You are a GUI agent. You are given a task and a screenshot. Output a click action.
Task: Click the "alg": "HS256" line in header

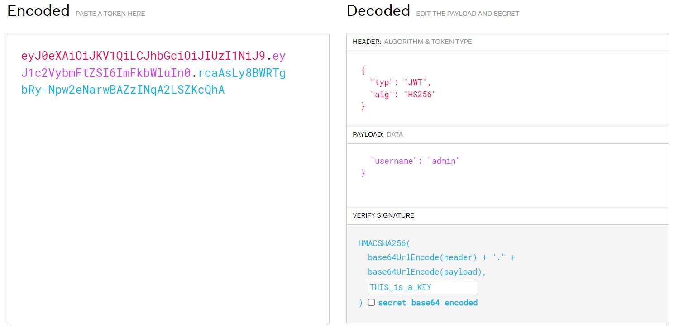coord(403,94)
